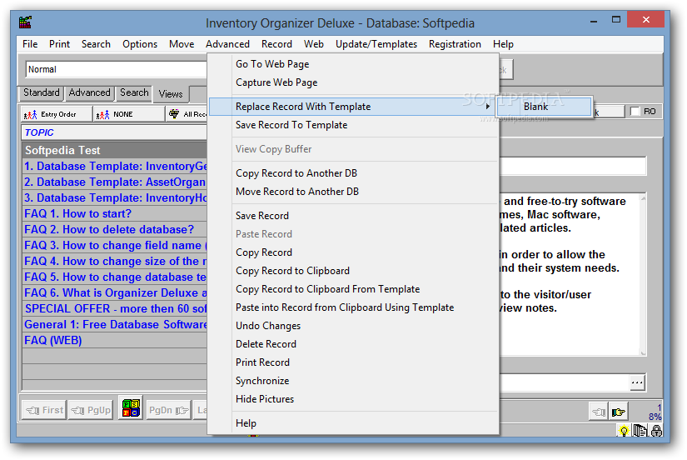
Task: Click the NONE sort button
Action: [x=129, y=114]
